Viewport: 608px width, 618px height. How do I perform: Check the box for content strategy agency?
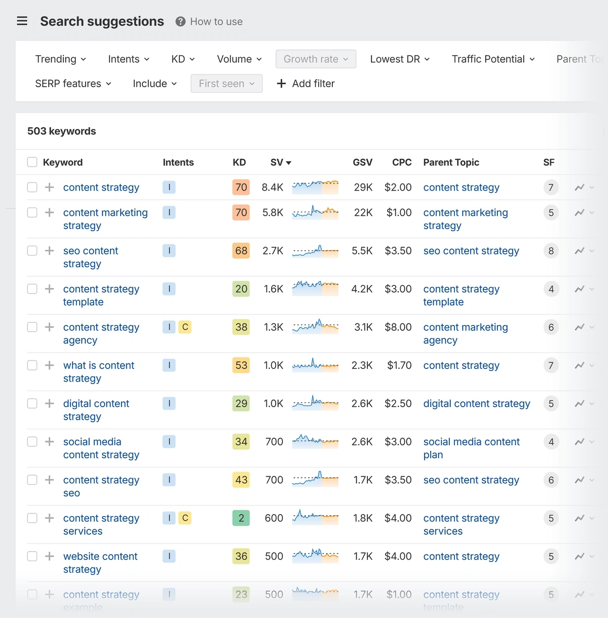click(32, 327)
